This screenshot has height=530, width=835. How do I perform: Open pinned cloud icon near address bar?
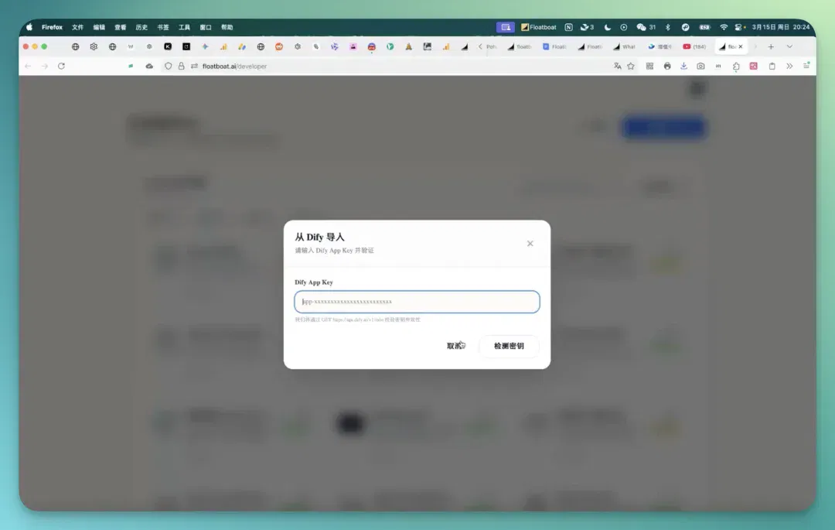click(x=149, y=66)
